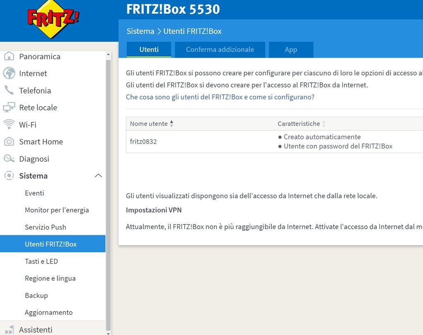423x335 pixels.
Task: Click the Diagnosi magnifier icon
Action: point(9,158)
